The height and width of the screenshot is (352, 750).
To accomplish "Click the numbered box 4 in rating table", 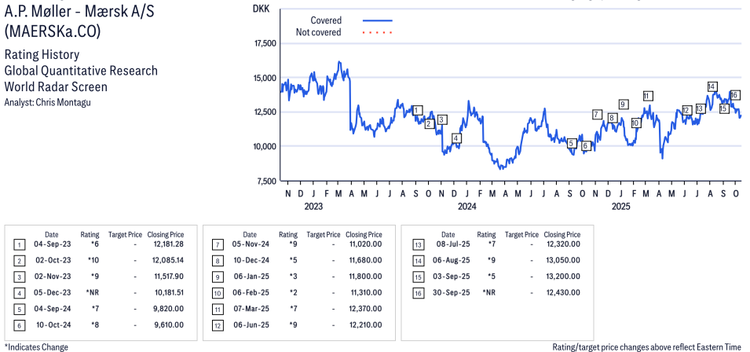I will tap(18, 292).
